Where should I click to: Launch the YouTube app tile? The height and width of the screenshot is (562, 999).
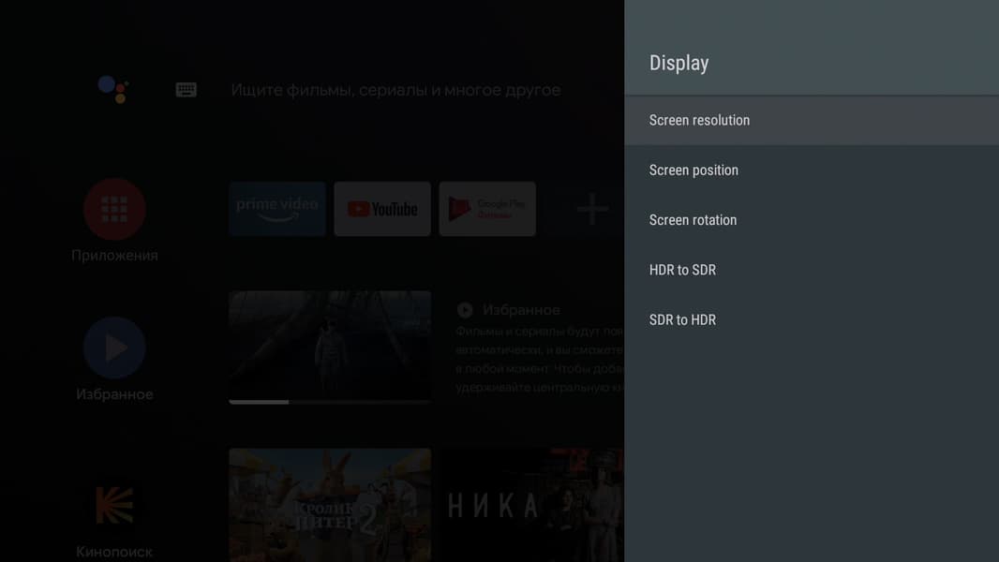[382, 209]
